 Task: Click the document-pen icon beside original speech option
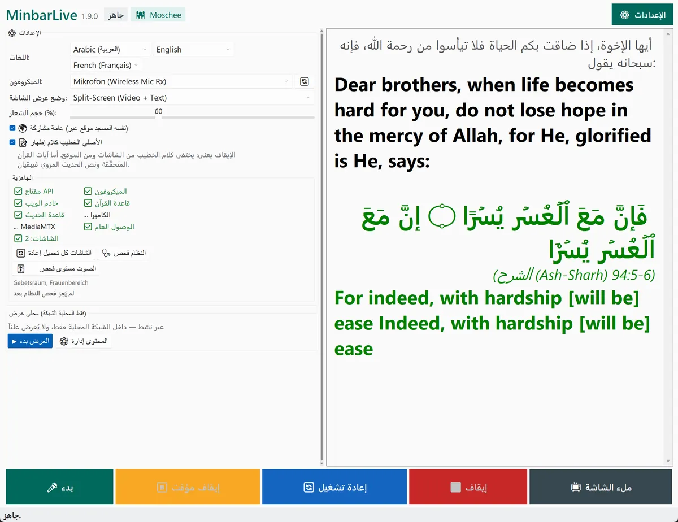click(x=23, y=142)
